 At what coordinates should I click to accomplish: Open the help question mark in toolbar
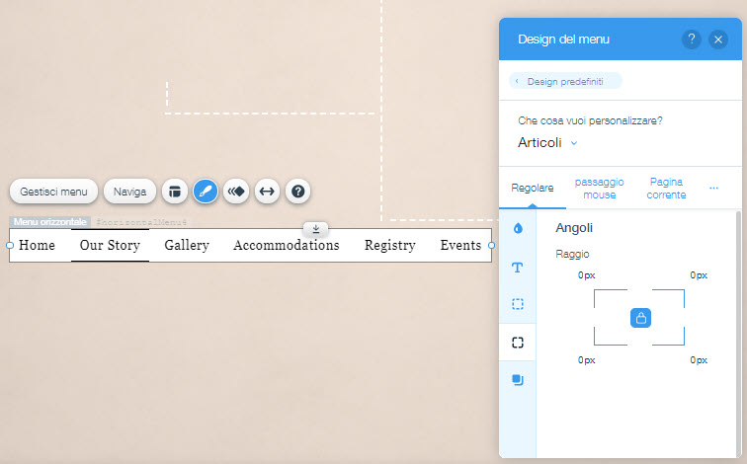[296, 192]
